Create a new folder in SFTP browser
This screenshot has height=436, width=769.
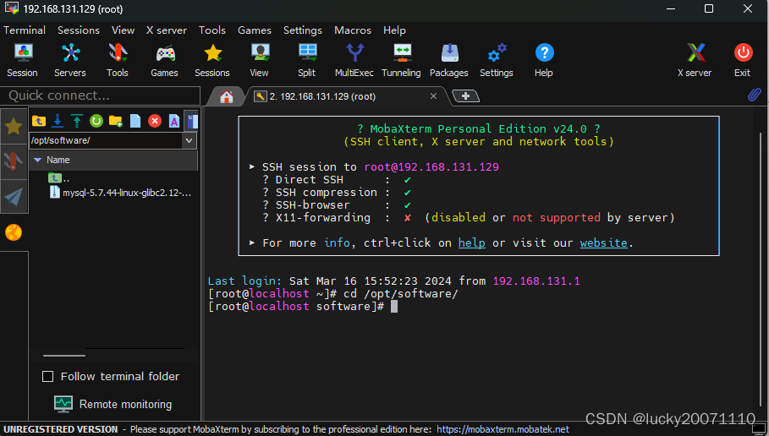coord(116,121)
